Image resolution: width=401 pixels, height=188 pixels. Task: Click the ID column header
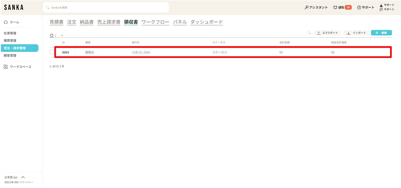64,43
